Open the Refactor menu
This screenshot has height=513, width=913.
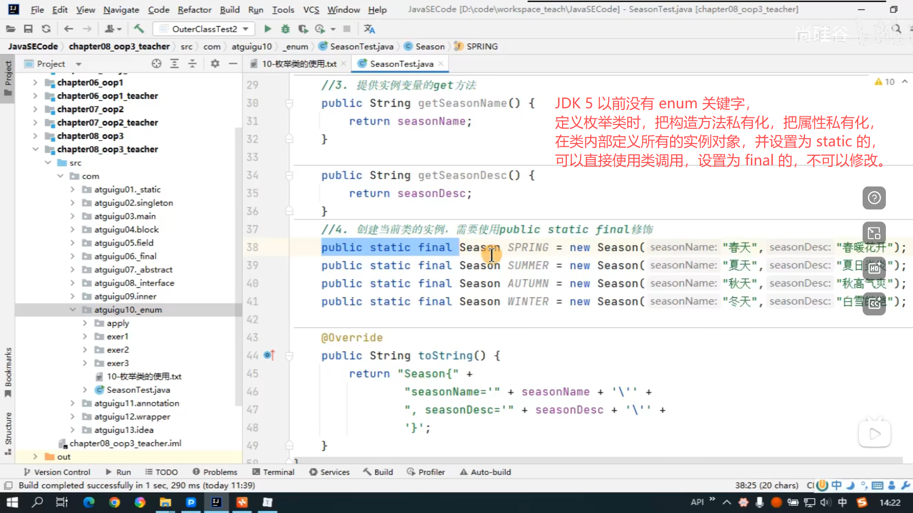click(194, 9)
